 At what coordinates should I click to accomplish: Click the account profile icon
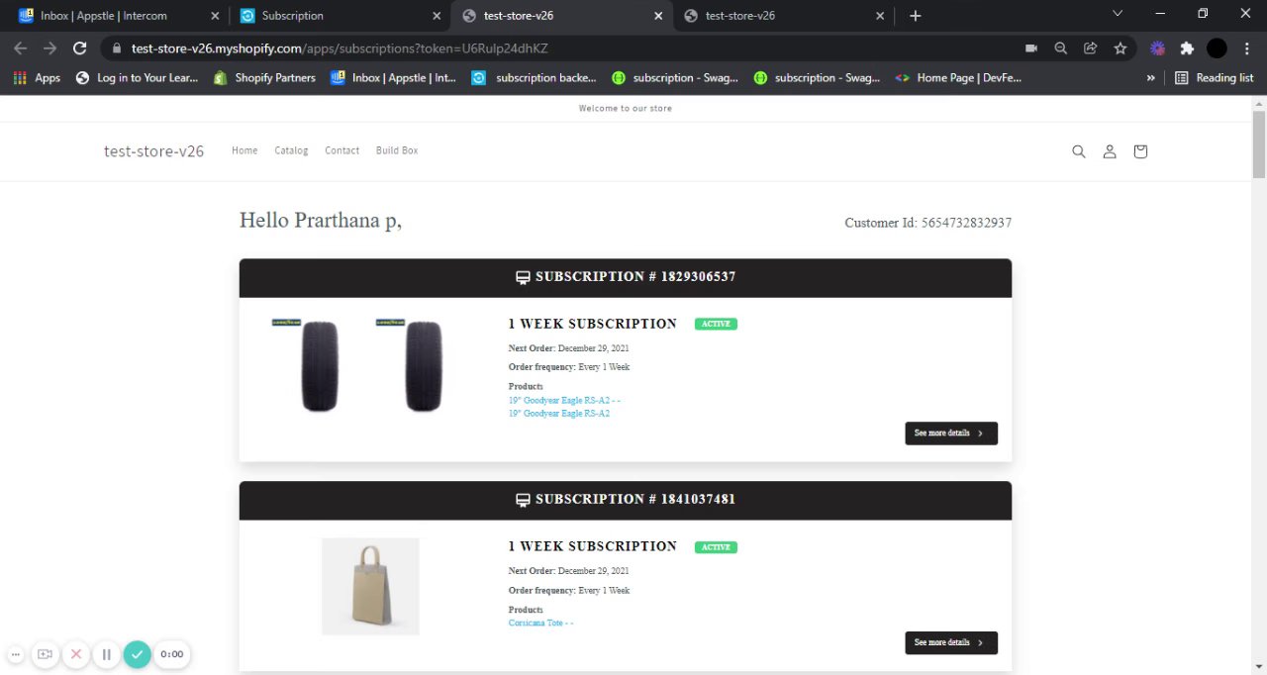1110,151
